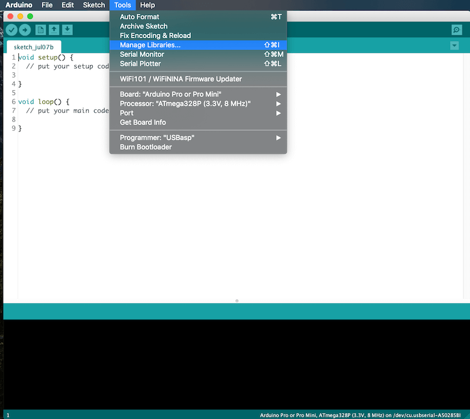Viewport: 470px width, 419px height.
Task: Open the Serial Monitor magnifier icon
Action: pos(456,30)
